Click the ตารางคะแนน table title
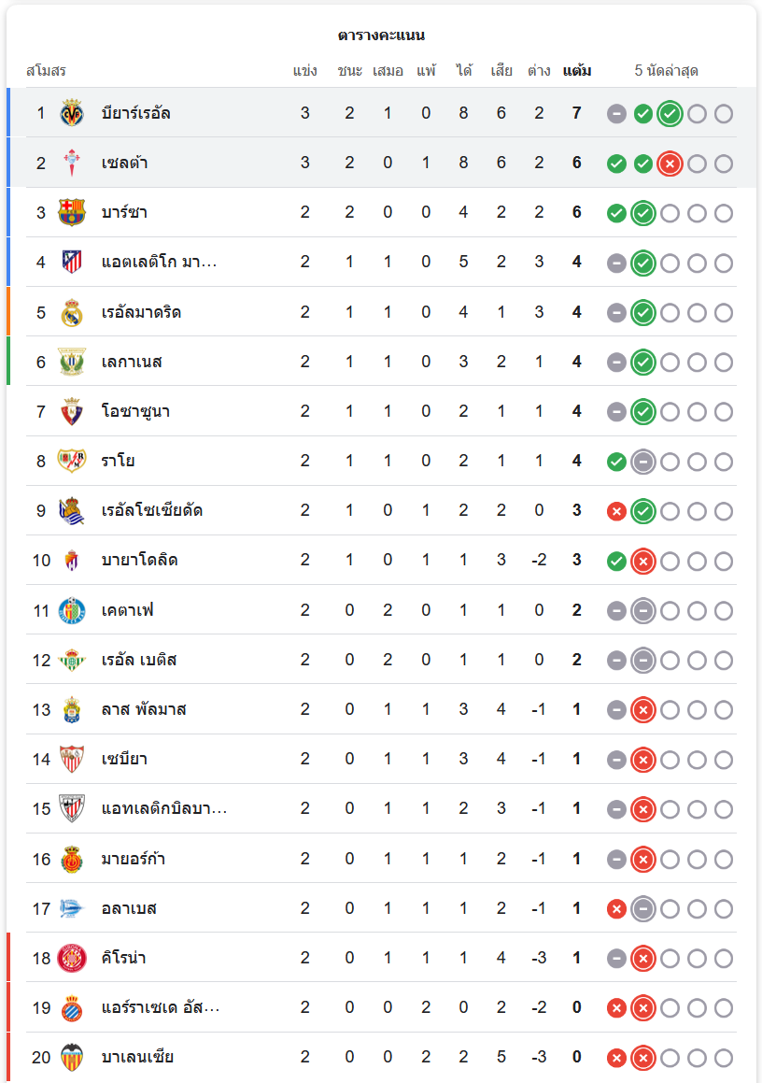Image resolution: width=762 pixels, height=1083 pixels. (381, 36)
